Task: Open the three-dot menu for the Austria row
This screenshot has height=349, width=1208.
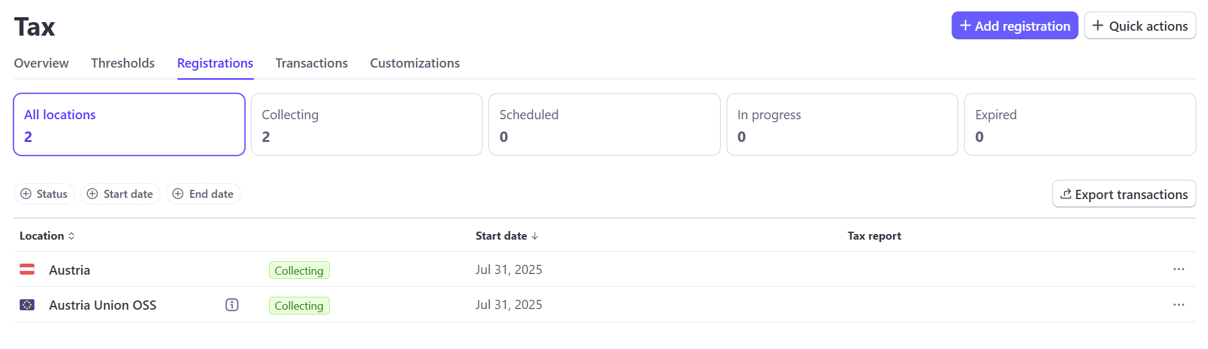Action: 1178,269
